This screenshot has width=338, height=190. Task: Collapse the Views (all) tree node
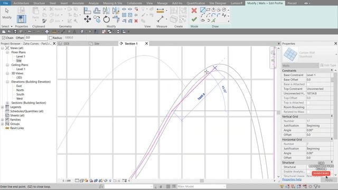click(2, 48)
